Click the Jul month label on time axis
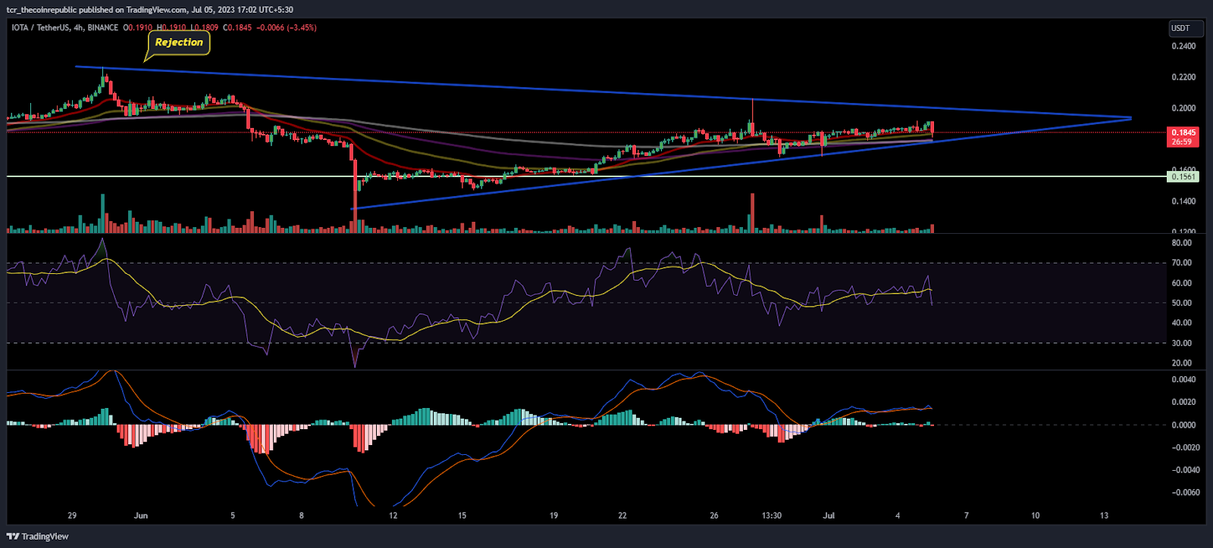The width and height of the screenshot is (1213, 548). 829,515
